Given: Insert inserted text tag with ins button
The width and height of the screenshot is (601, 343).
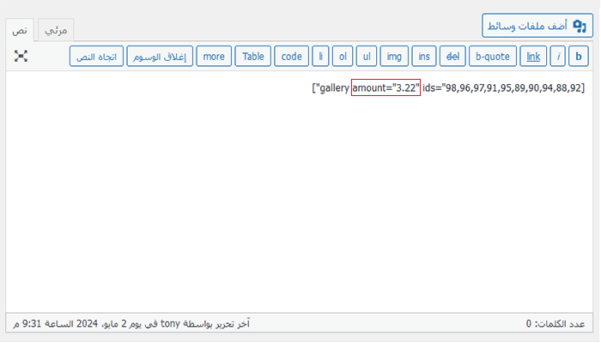Looking at the screenshot, I should [x=424, y=57].
